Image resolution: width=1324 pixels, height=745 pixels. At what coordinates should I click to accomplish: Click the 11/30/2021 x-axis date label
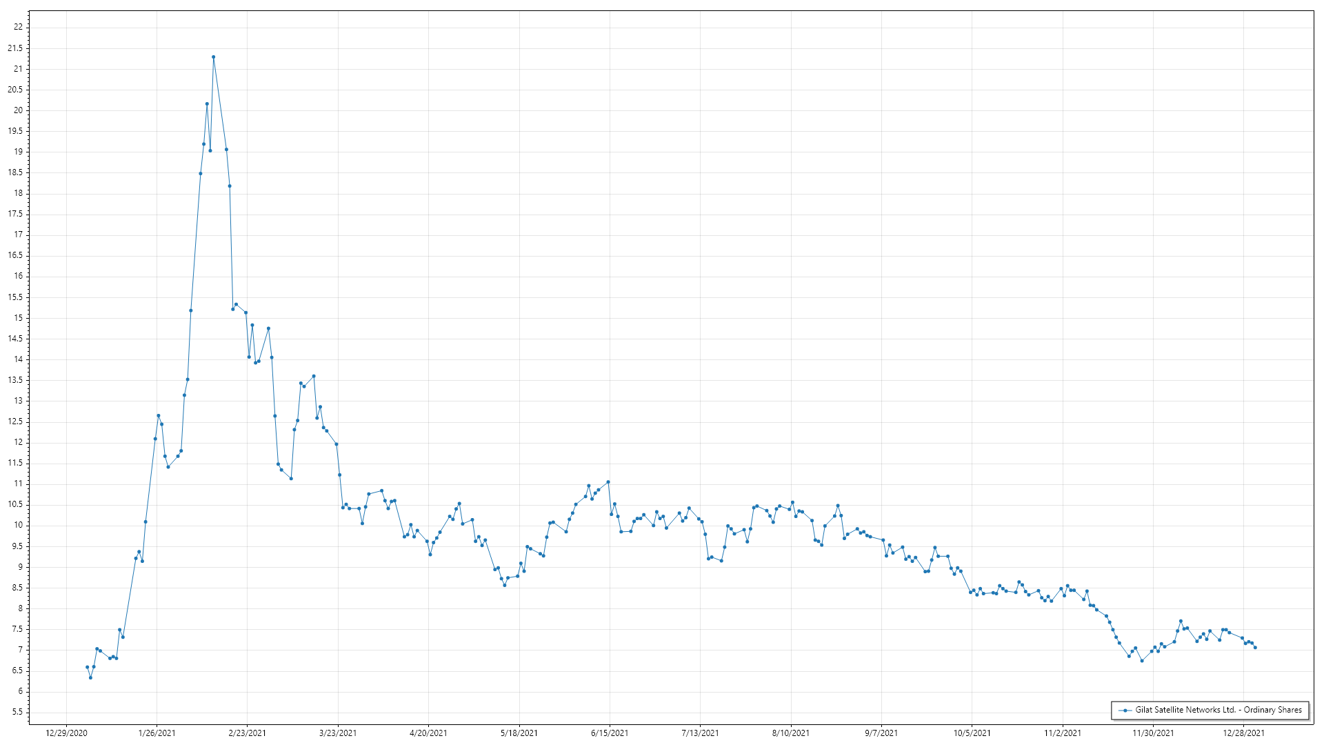(1153, 733)
